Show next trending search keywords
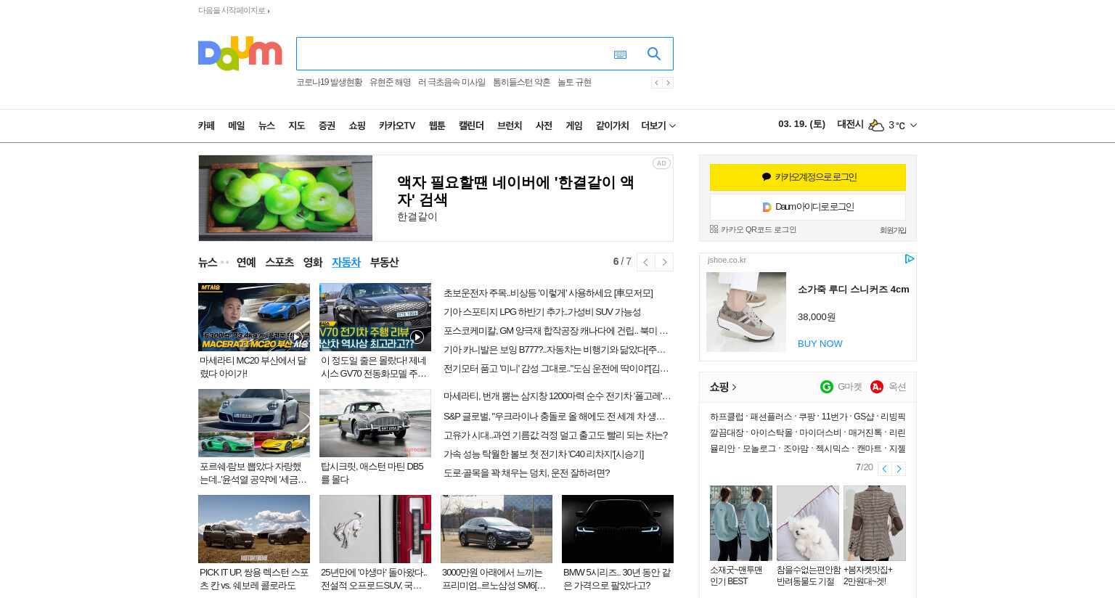 coord(668,83)
